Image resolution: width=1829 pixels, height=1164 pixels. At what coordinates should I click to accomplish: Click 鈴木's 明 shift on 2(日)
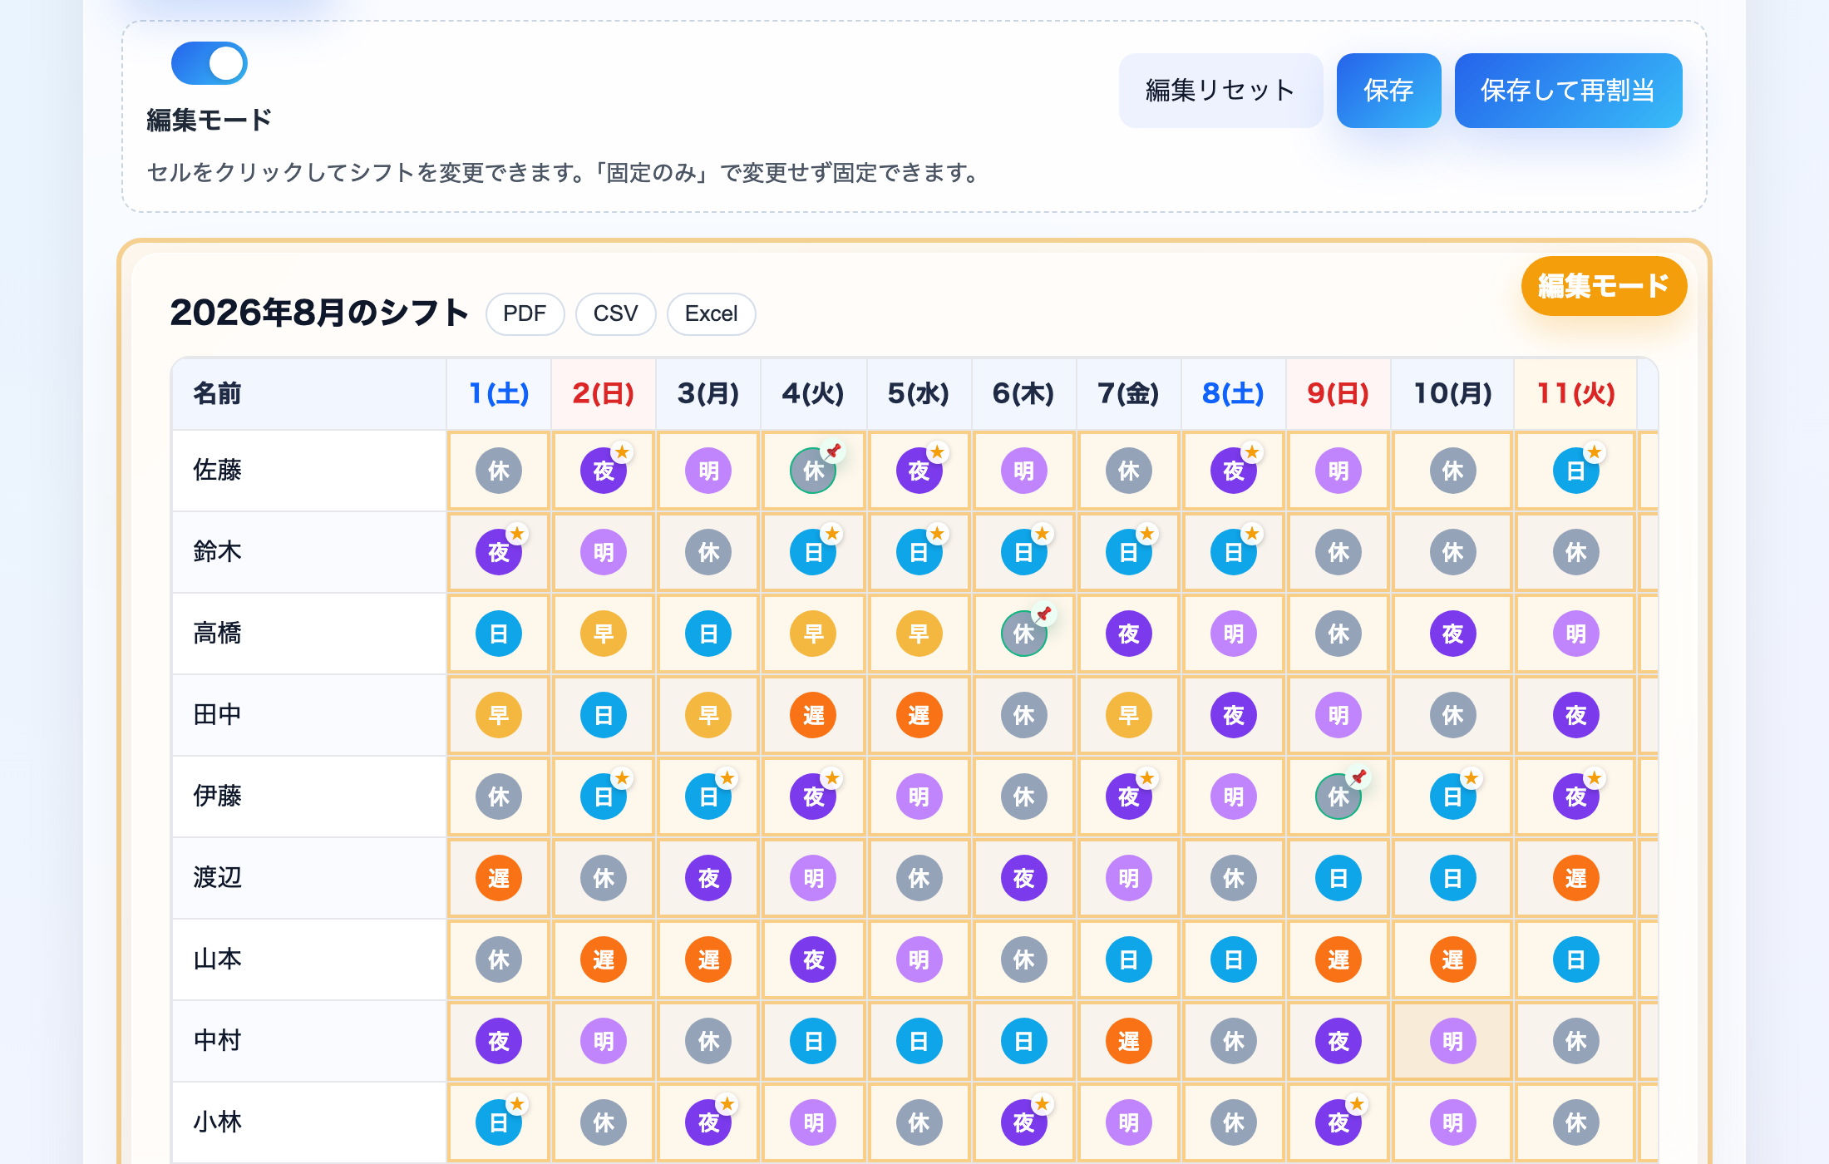point(604,552)
